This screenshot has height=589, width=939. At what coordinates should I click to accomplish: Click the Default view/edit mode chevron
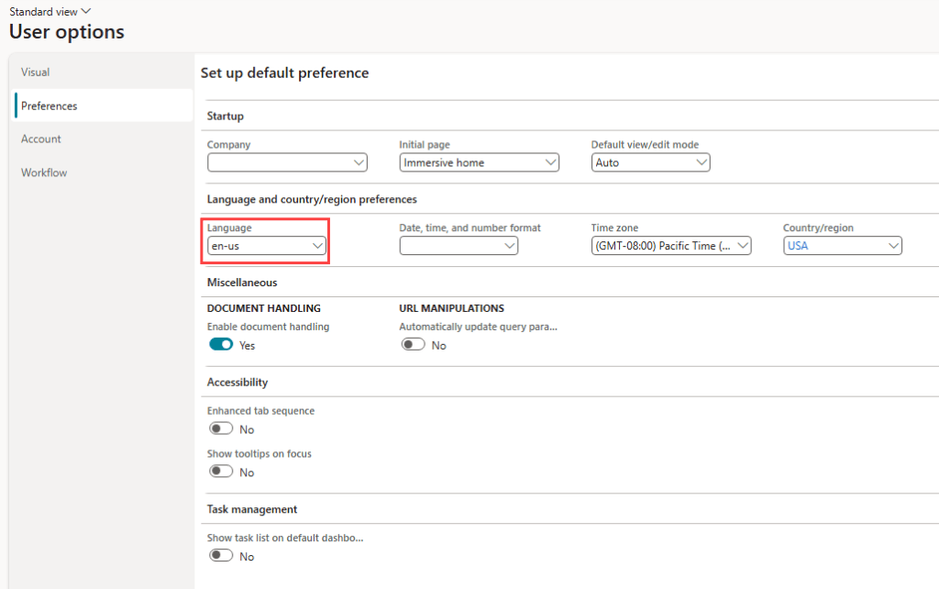(701, 162)
